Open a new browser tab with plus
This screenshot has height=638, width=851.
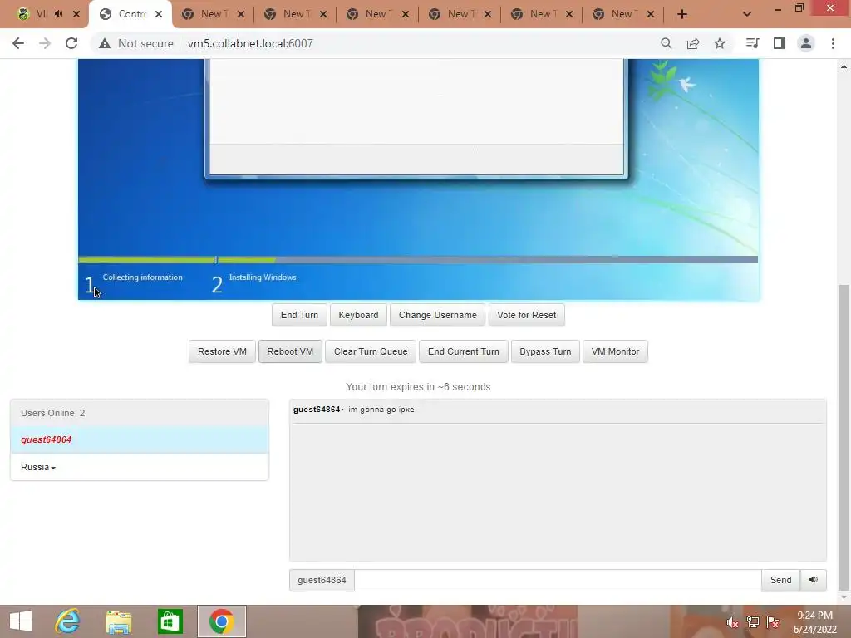point(682,14)
